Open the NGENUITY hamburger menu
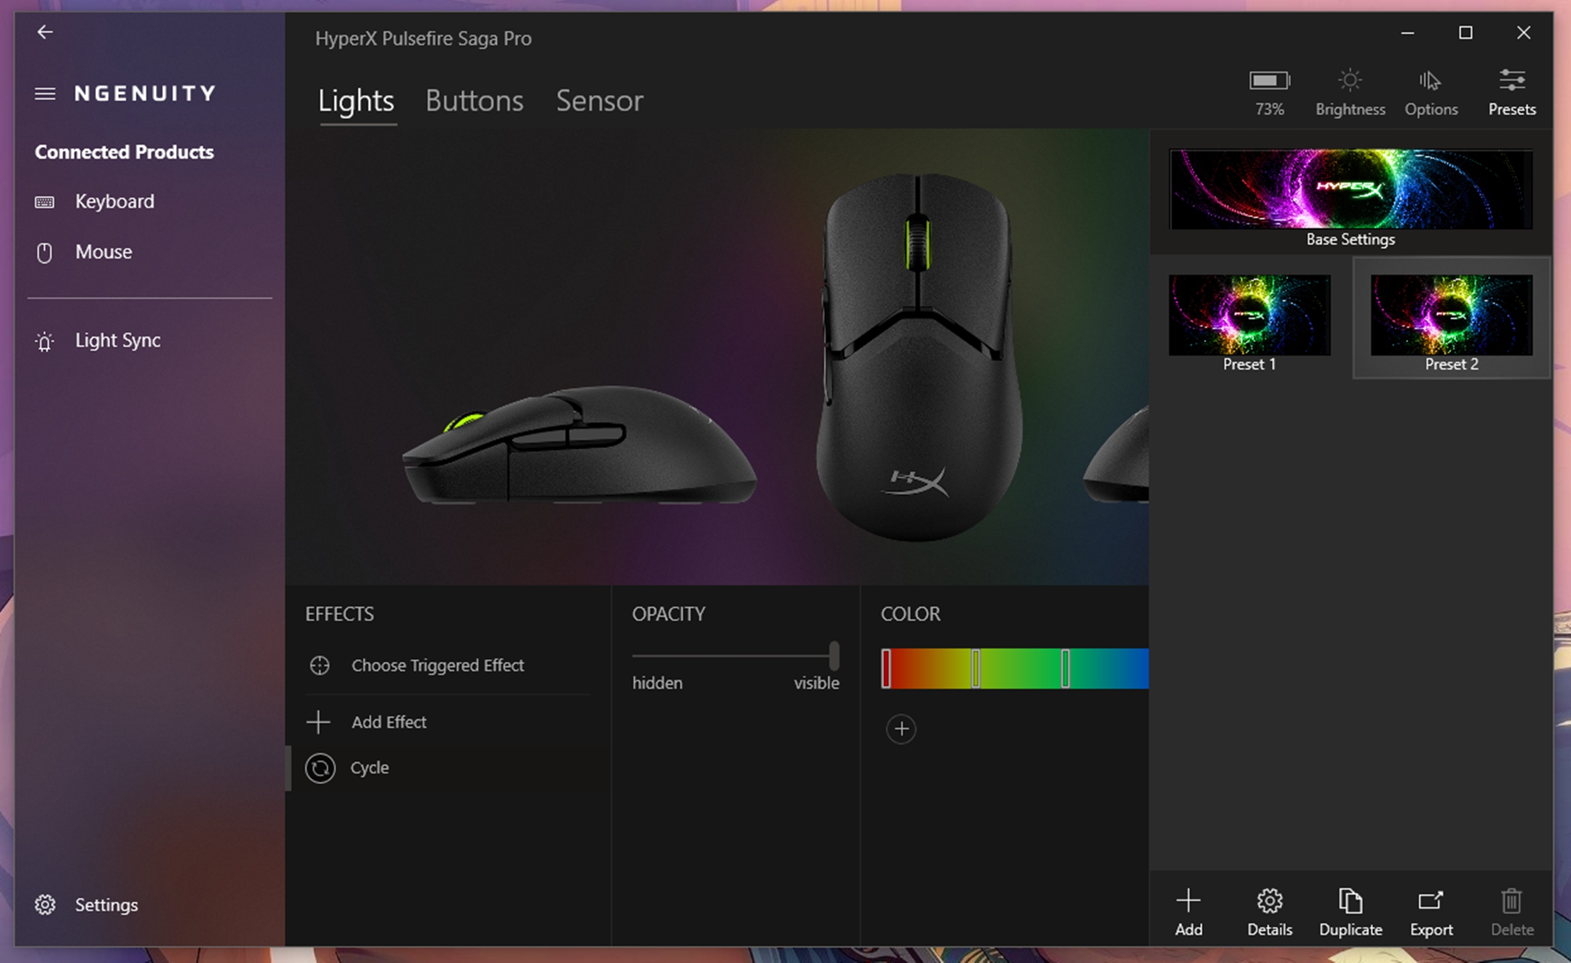The width and height of the screenshot is (1571, 963). 45,94
